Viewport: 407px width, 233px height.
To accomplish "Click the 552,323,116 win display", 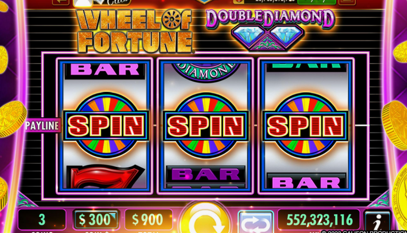I will 319,220.
